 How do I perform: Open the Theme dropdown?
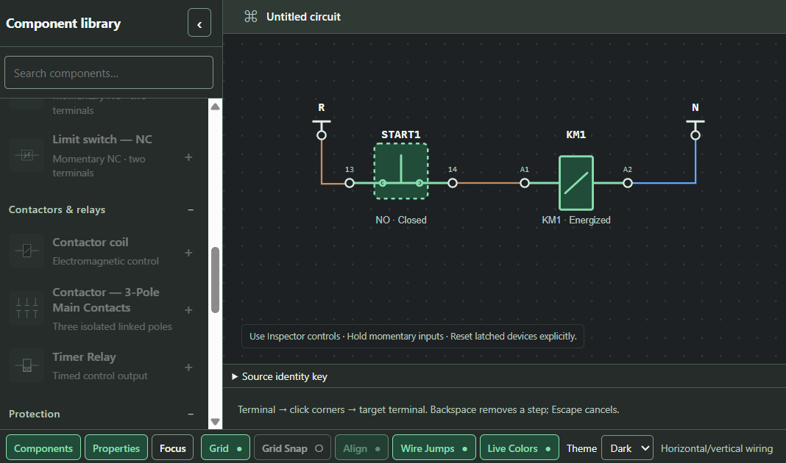tap(627, 448)
